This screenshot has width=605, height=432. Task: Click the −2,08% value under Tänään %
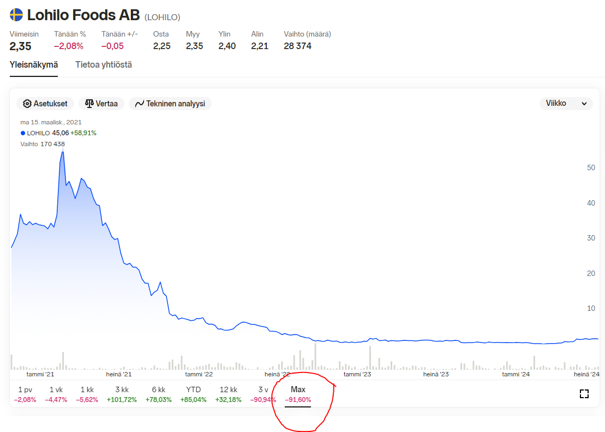pos(69,46)
